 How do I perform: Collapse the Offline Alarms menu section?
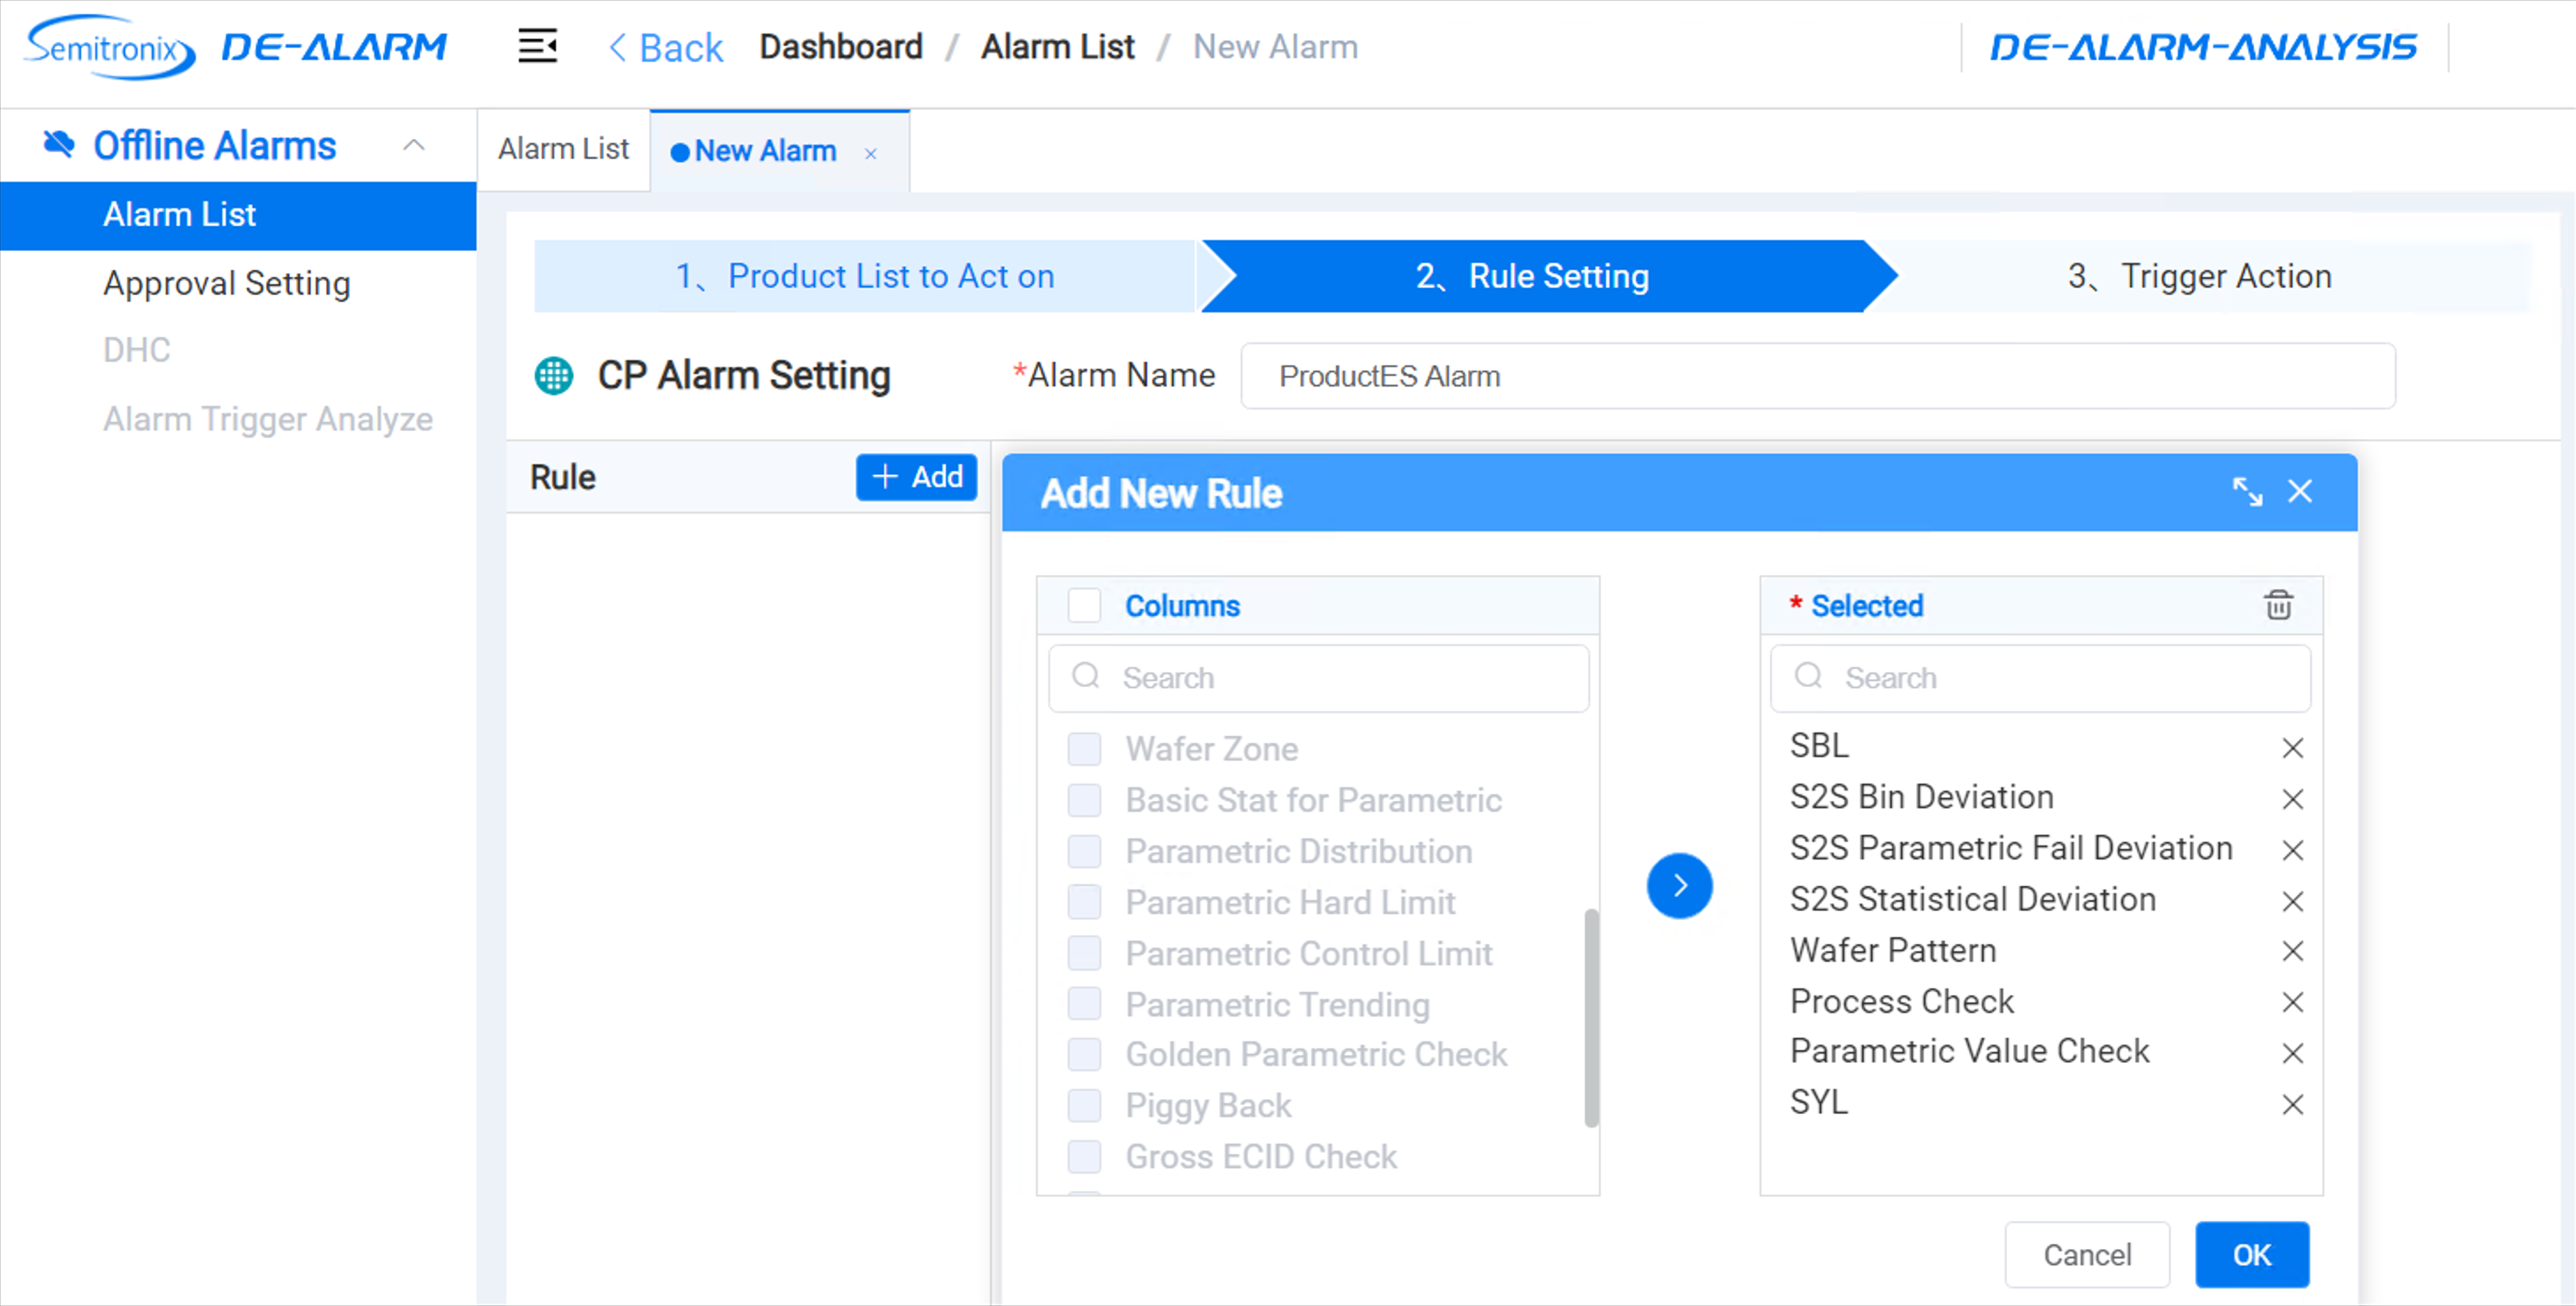pos(414,145)
